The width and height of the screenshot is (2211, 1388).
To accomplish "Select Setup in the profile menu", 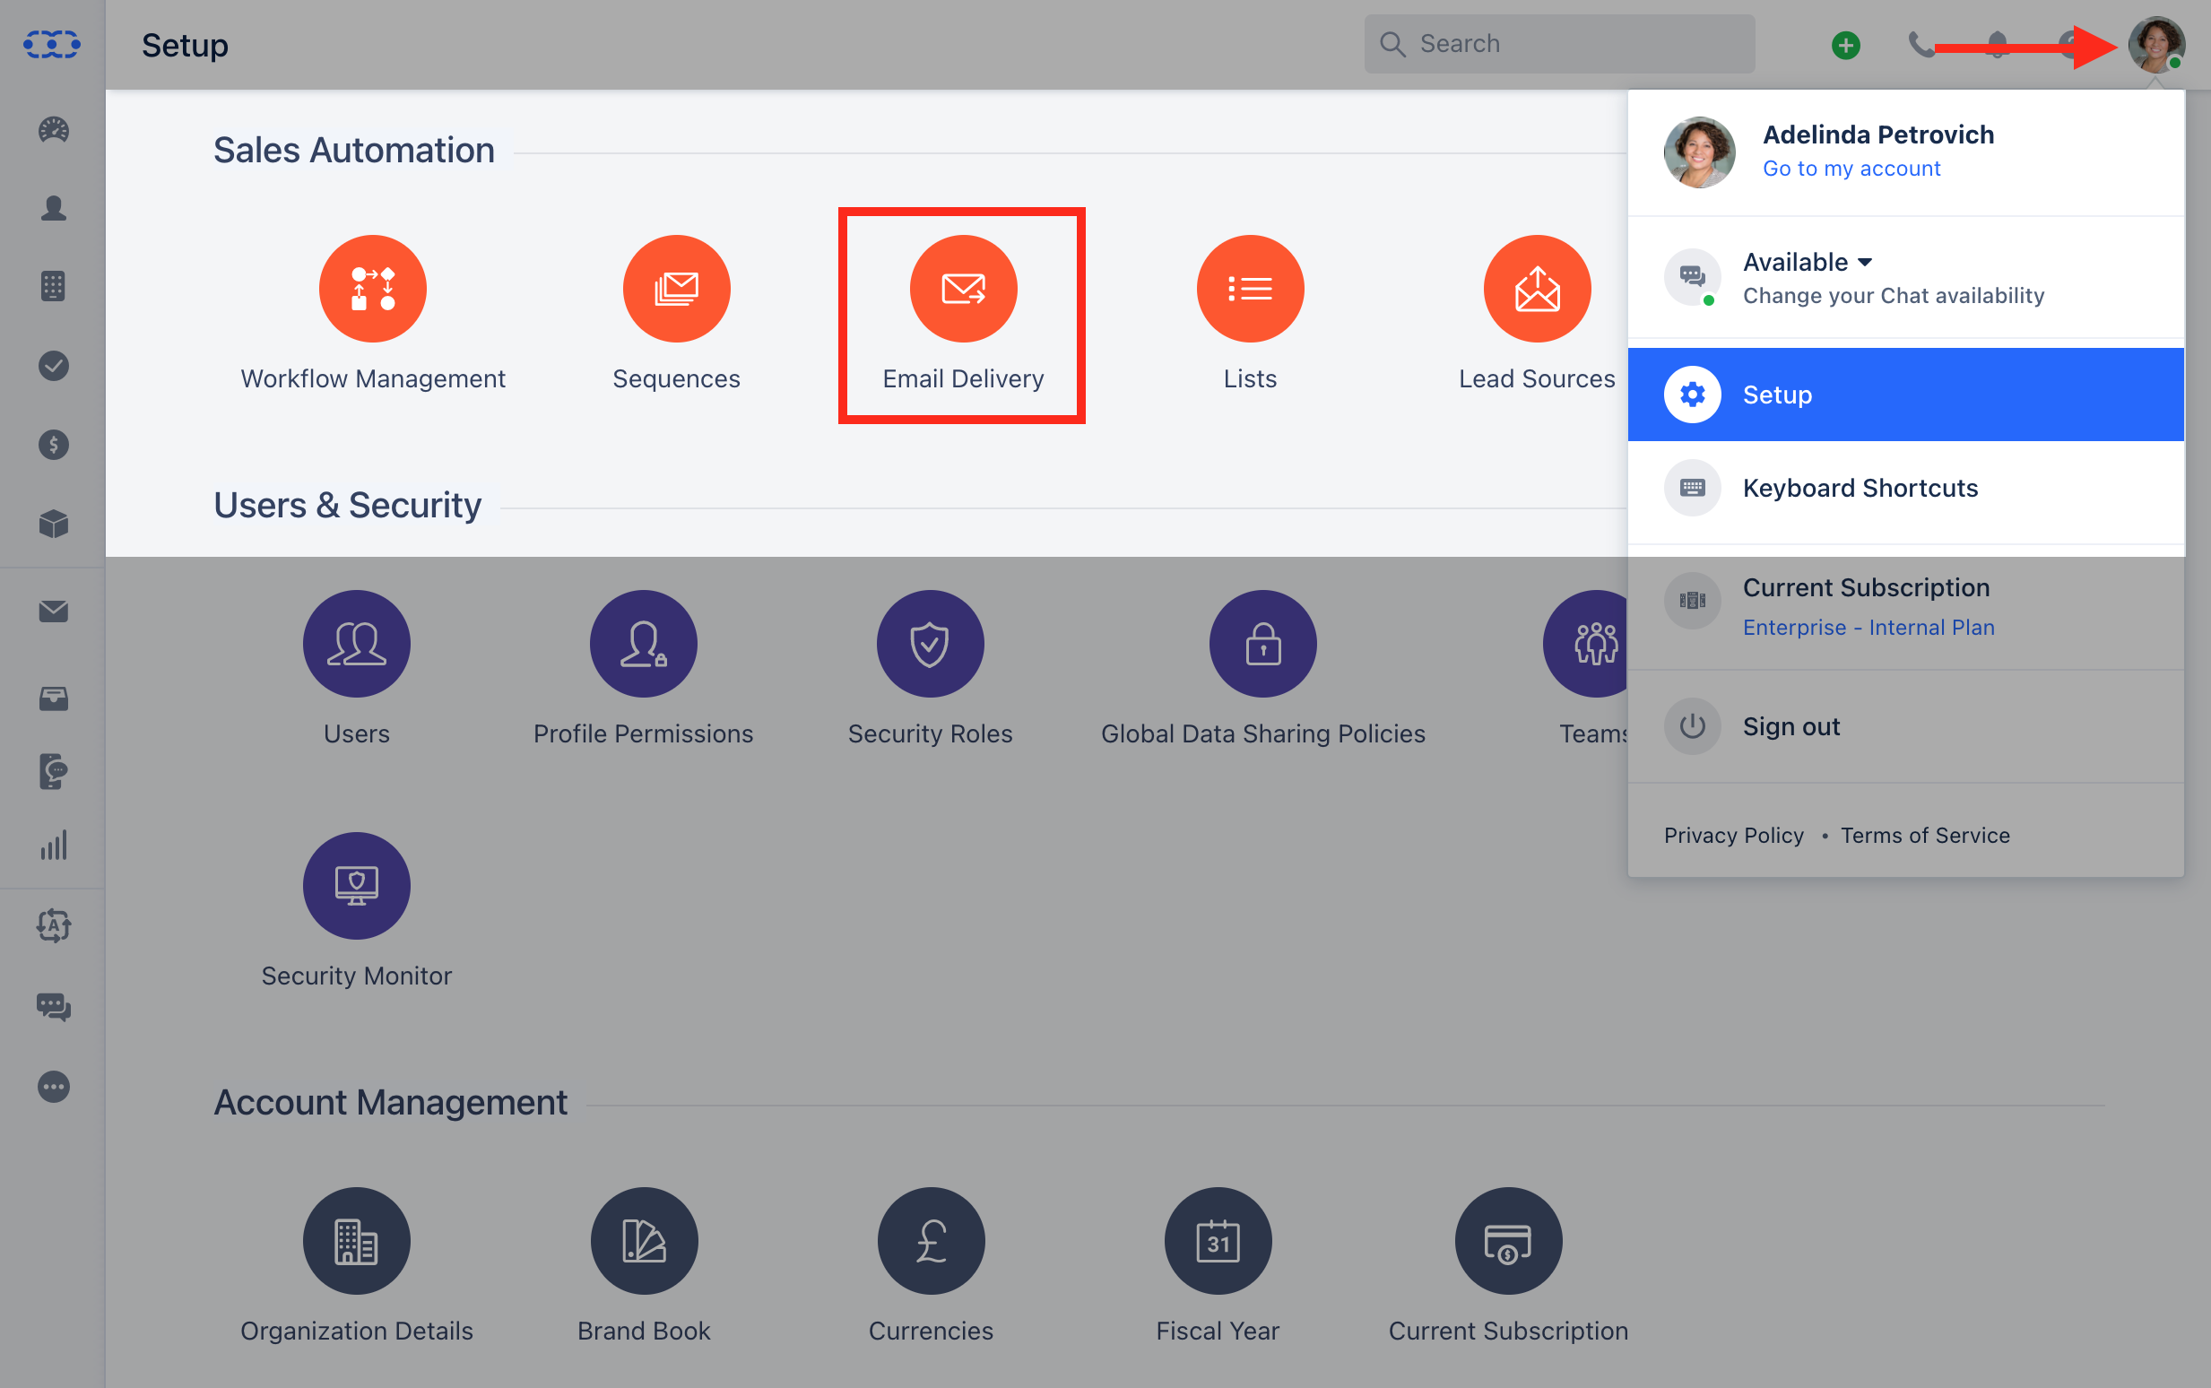I will point(1905,395).
